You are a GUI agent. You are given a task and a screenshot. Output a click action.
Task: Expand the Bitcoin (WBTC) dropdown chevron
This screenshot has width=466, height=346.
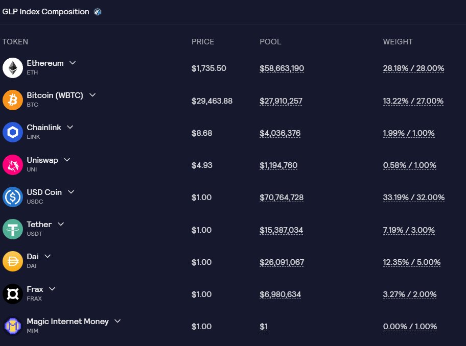click(92, 95)
